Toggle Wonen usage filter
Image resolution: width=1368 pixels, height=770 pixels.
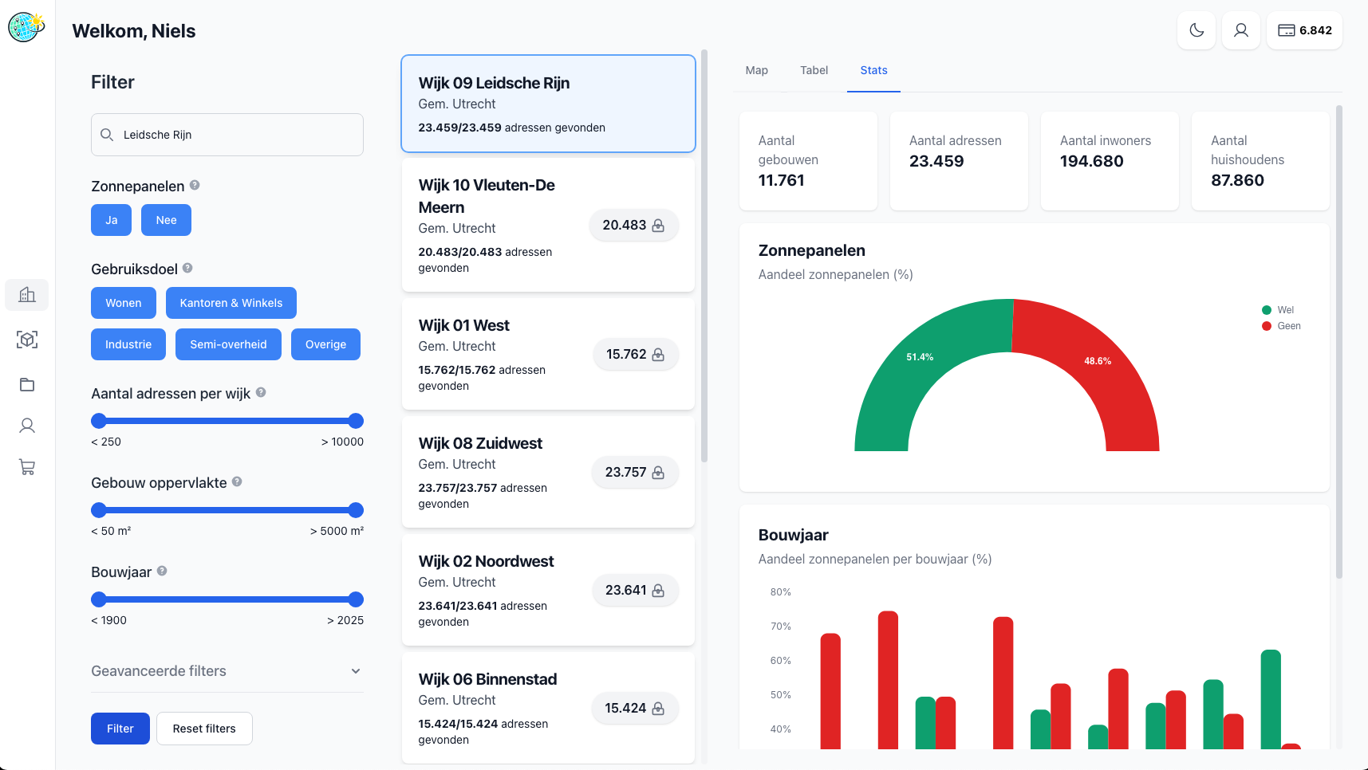[x=124, y=303]
